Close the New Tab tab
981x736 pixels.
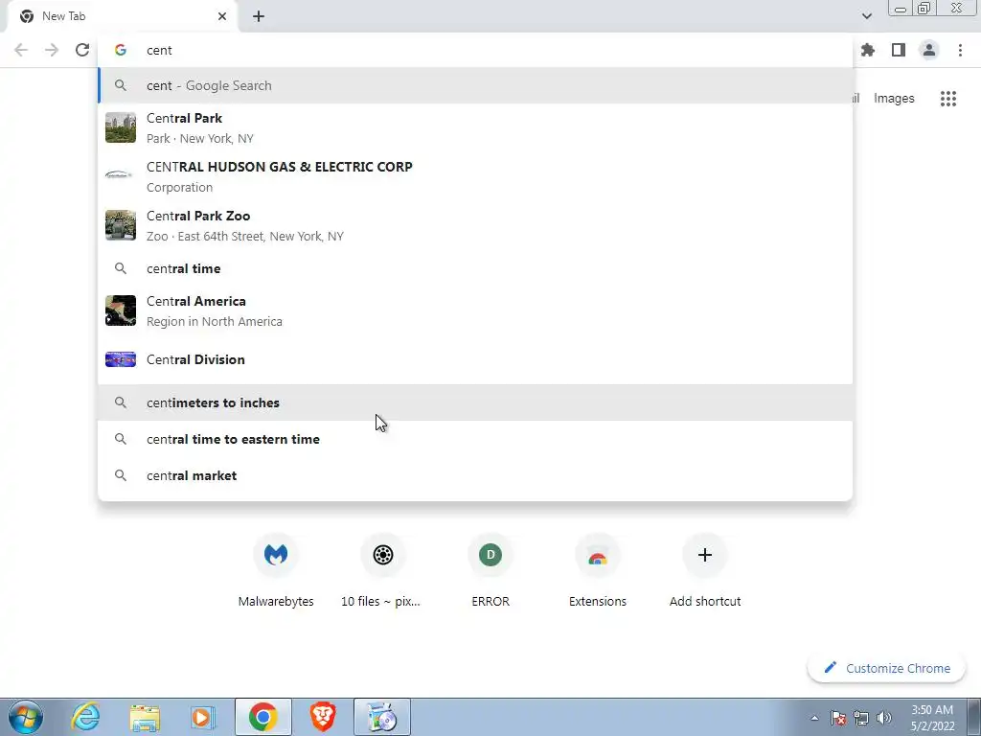222,16
